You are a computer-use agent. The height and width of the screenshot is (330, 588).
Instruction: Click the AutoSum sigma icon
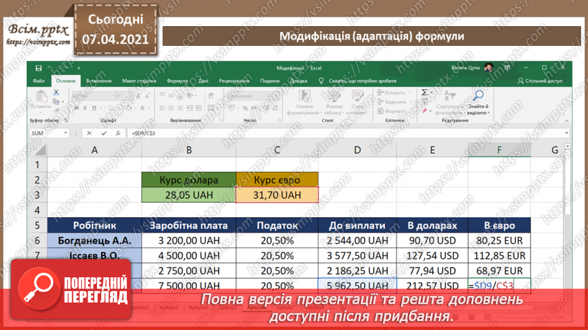click(x=425, y=92)
